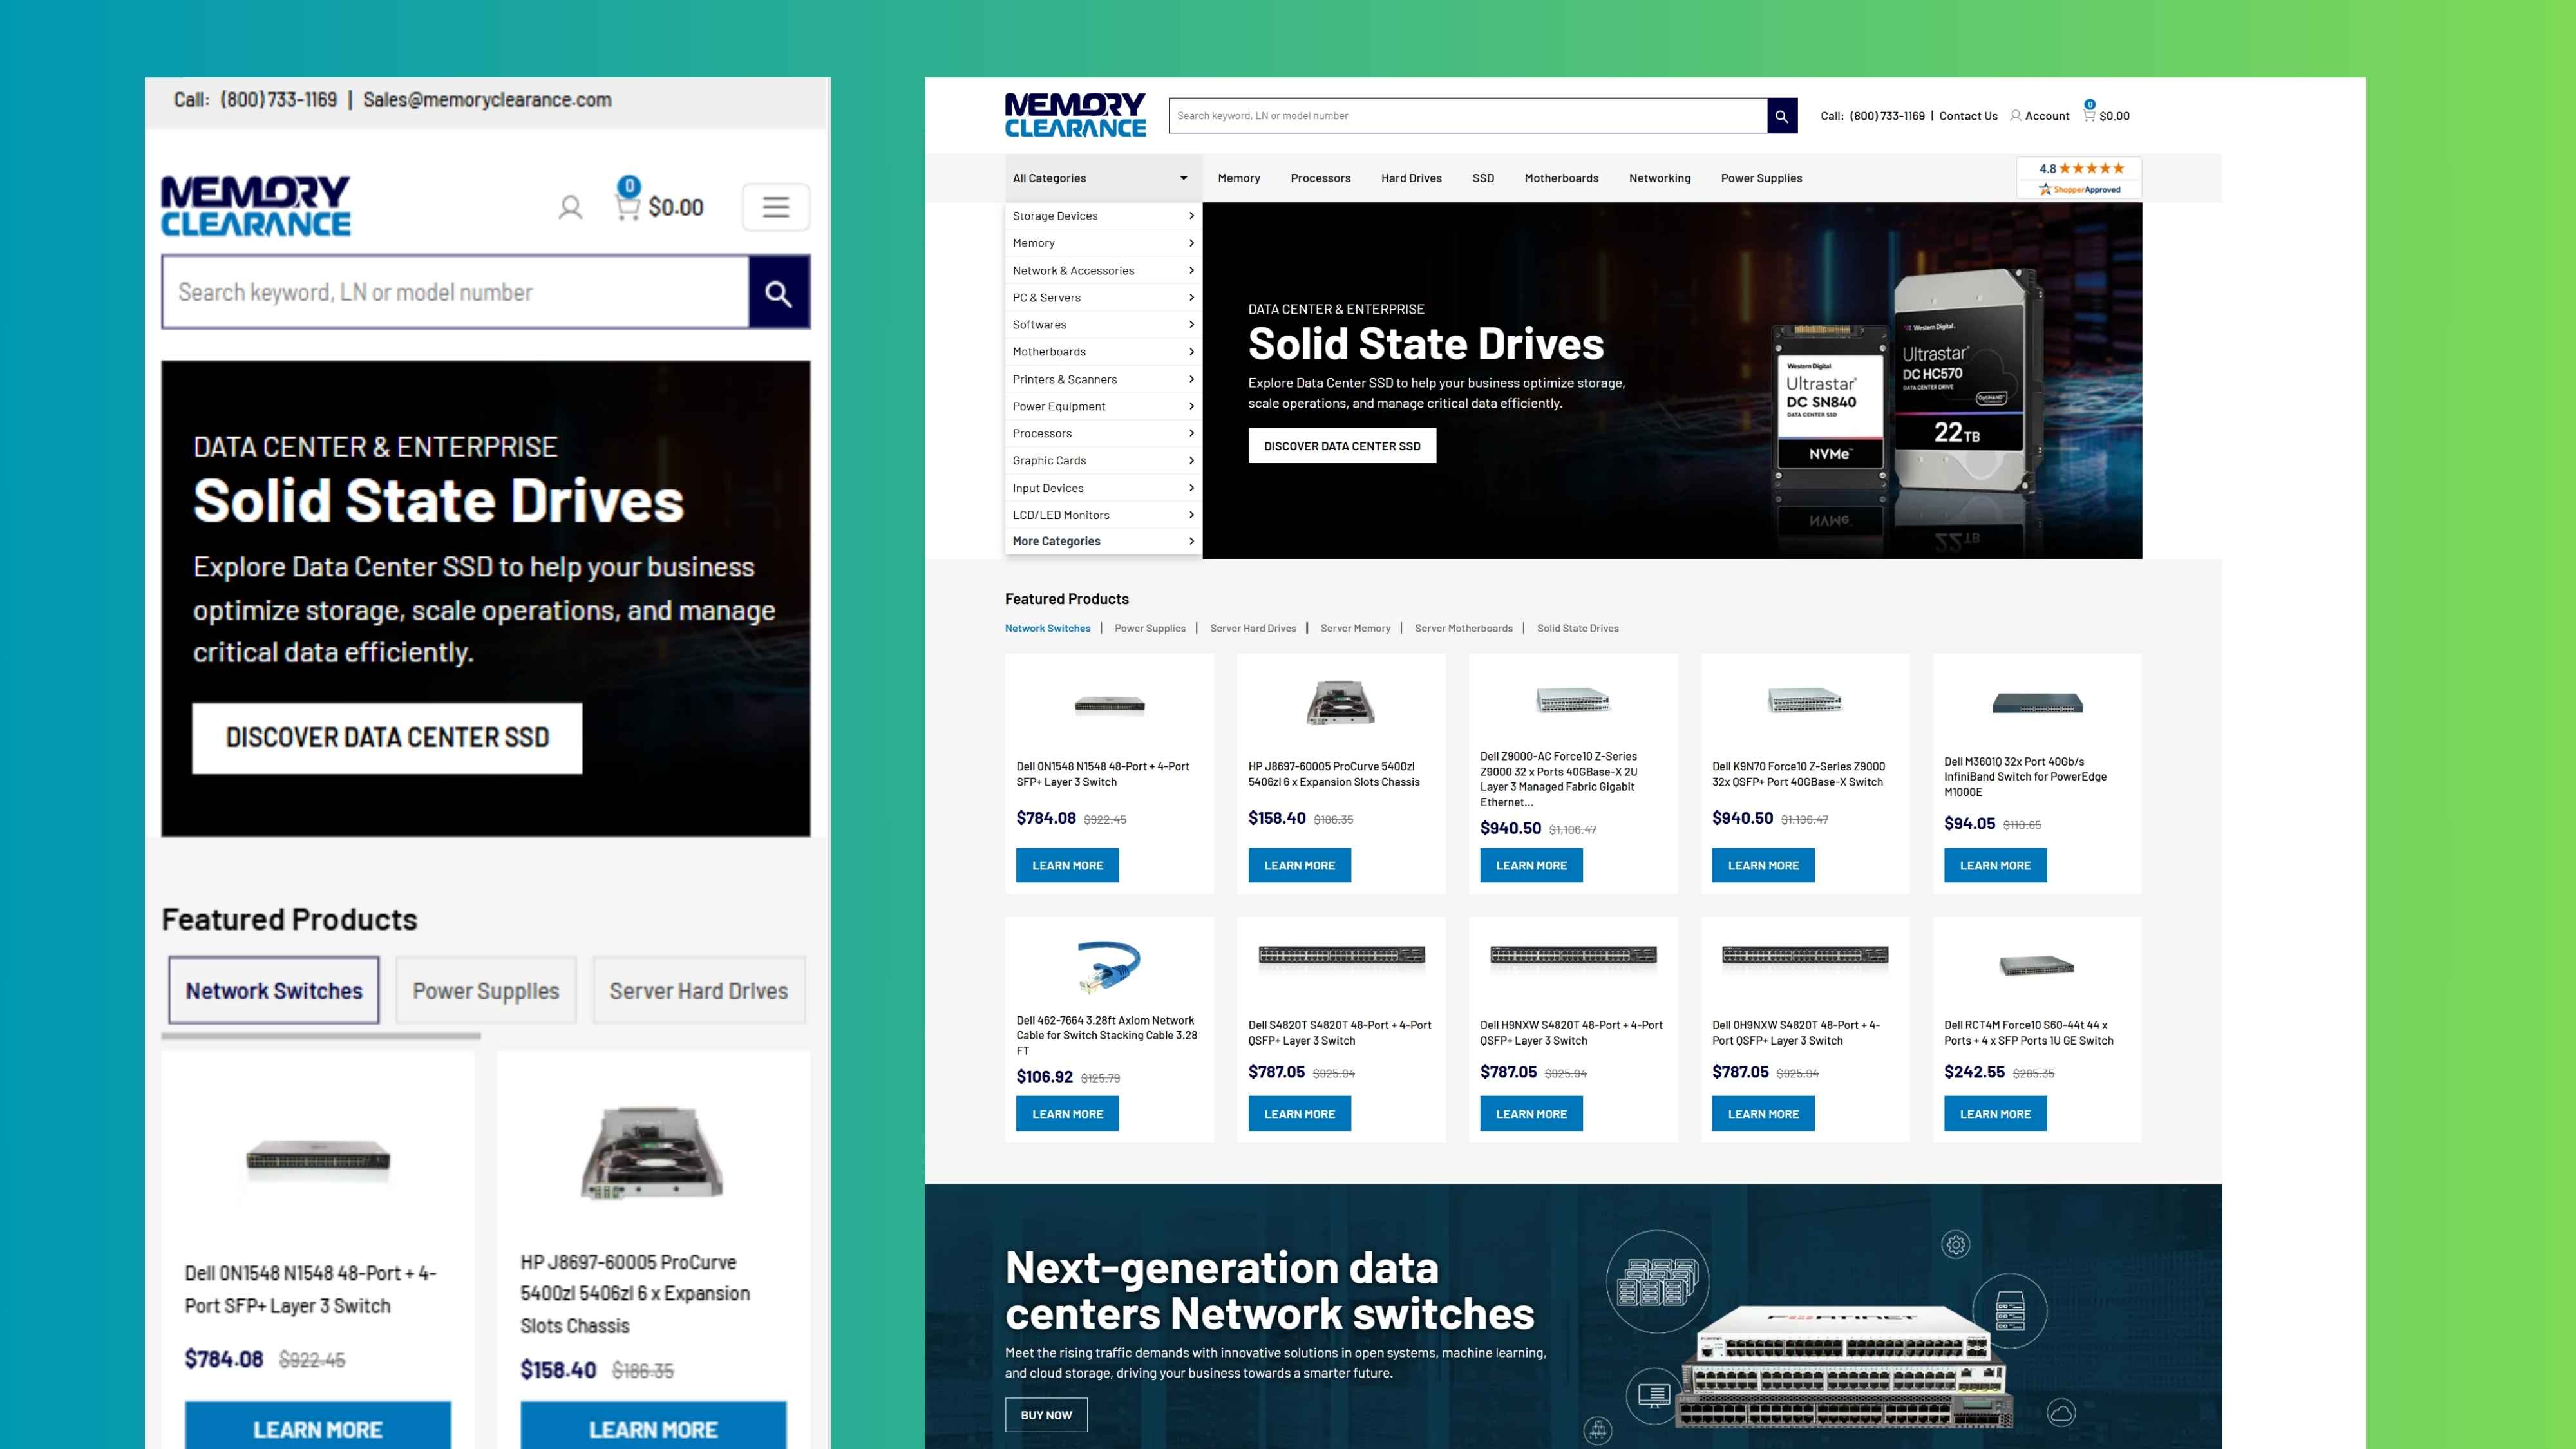Open LCD/LED Monitors category
Viewport: 2576px width, 1449px height.
point(1103,515)
